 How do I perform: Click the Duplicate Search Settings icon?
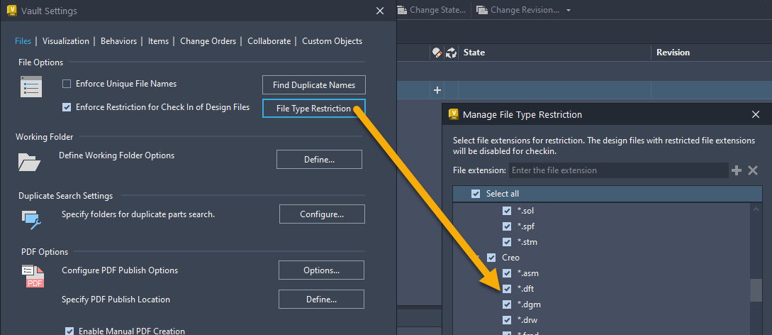[x=31, y=220]
